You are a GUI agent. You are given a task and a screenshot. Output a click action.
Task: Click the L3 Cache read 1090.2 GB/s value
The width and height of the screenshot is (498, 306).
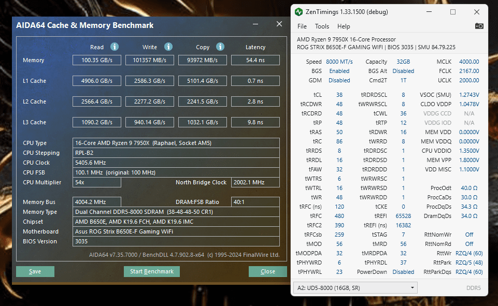97,122
